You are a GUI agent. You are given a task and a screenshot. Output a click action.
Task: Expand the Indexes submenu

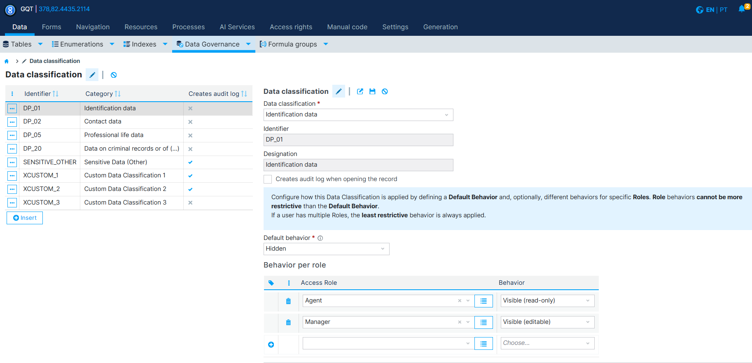coord(165,44)
